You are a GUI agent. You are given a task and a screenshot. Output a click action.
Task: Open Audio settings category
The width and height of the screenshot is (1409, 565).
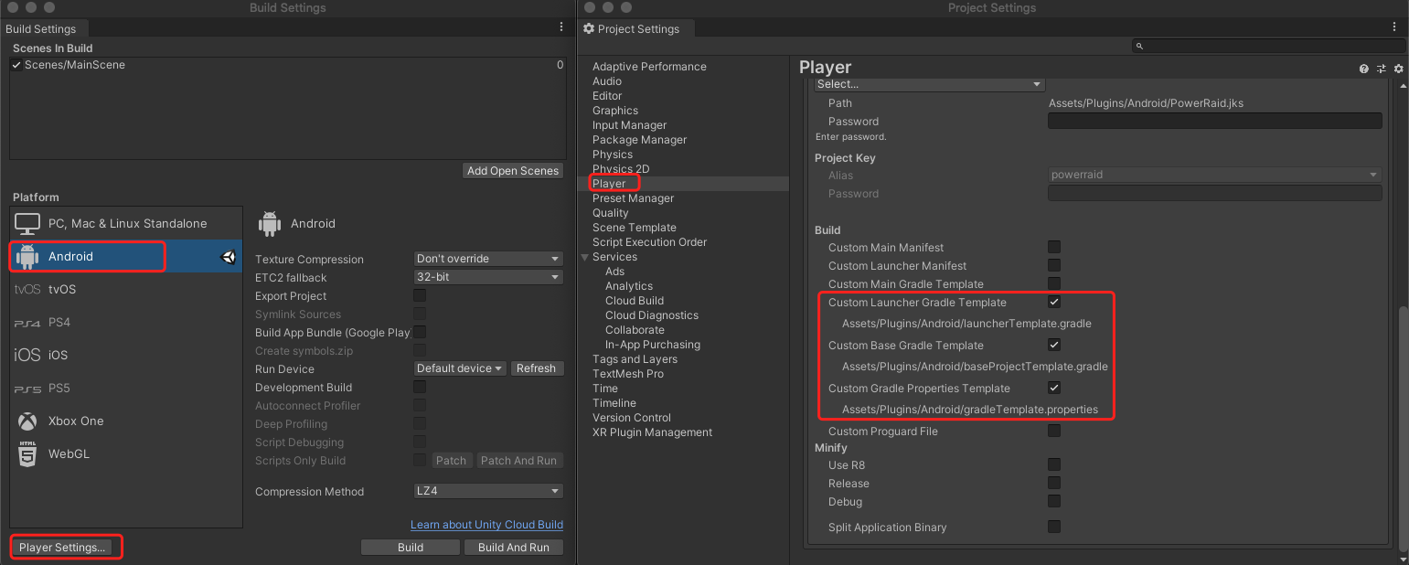[606, 81]
